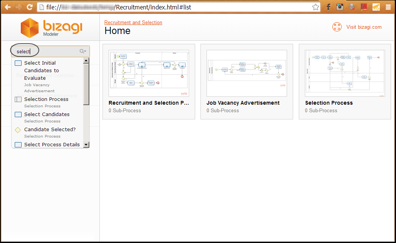Click the magnifier search options dropdown
The image size is (396, 243).
pos(83,51)
